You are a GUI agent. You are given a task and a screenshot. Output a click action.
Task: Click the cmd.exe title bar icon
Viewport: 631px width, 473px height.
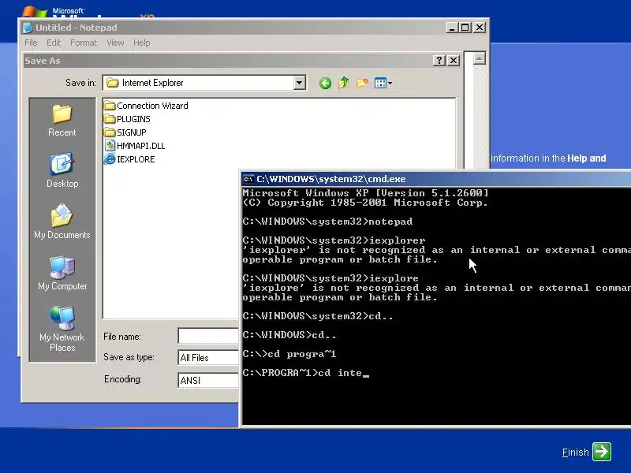tap(248, 179)
